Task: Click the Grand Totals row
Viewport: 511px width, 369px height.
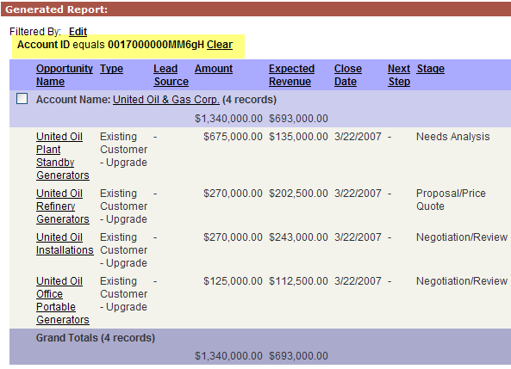Action: (260, 347)
